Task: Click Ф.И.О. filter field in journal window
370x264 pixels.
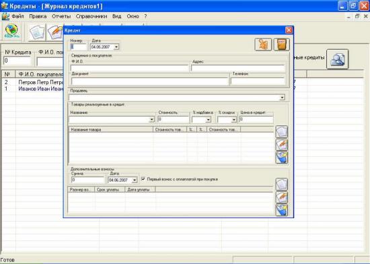Action: tap(50, 62)
